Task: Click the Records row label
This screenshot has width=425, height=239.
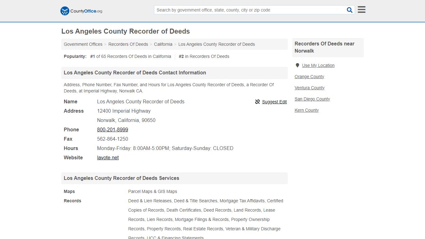Action: 72,201
